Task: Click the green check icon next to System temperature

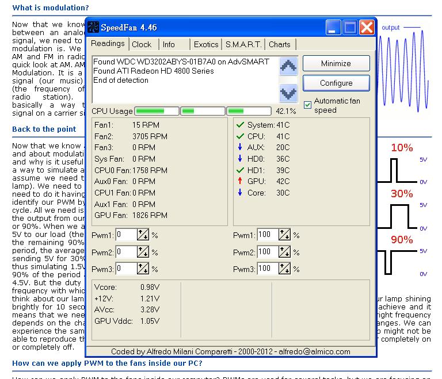Action: click(240, 125)
